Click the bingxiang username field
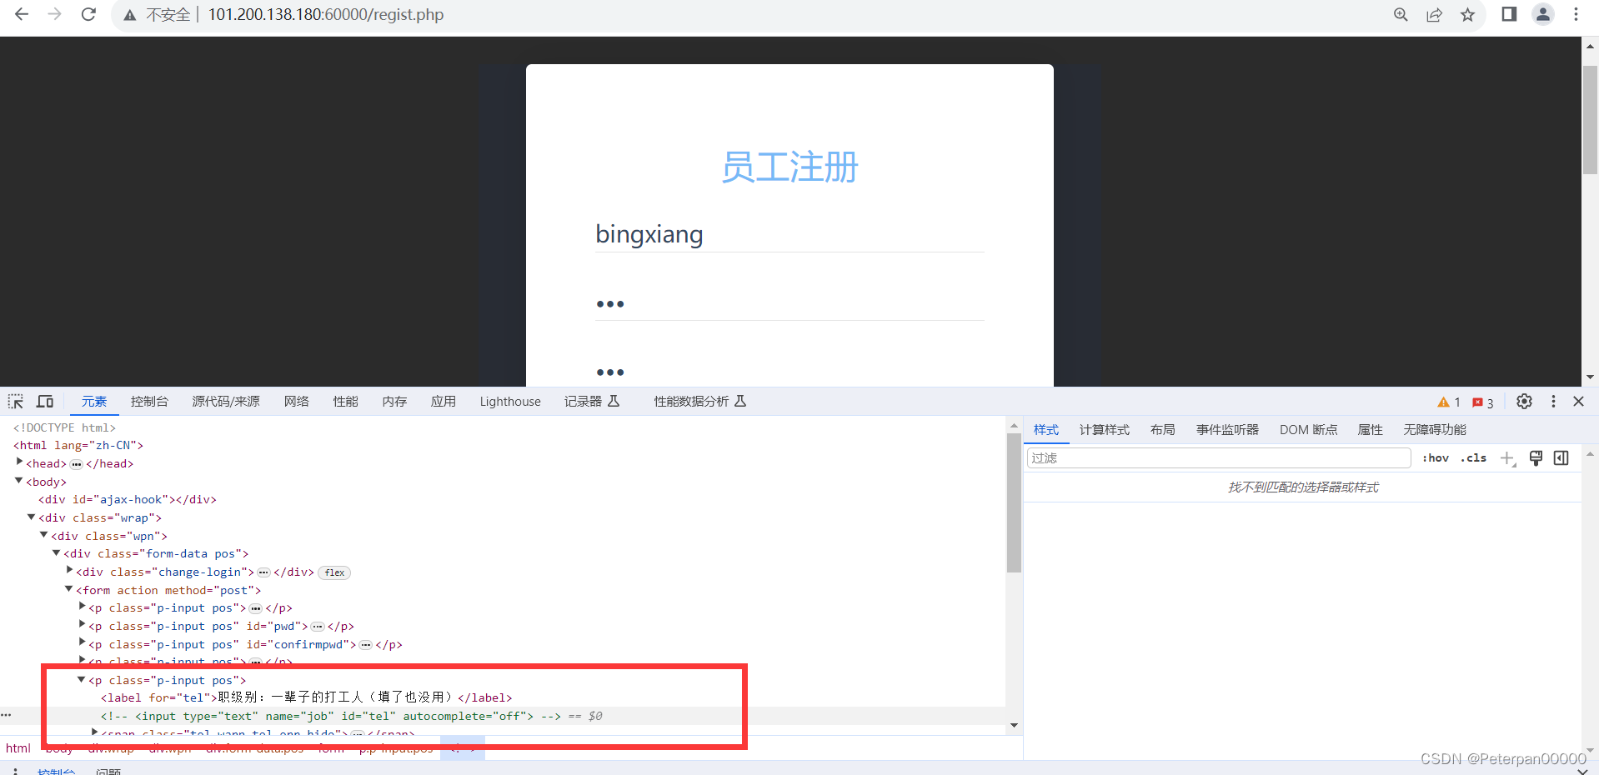The width and height of the screenshot is (1599, 775). (x=789, y=234)
